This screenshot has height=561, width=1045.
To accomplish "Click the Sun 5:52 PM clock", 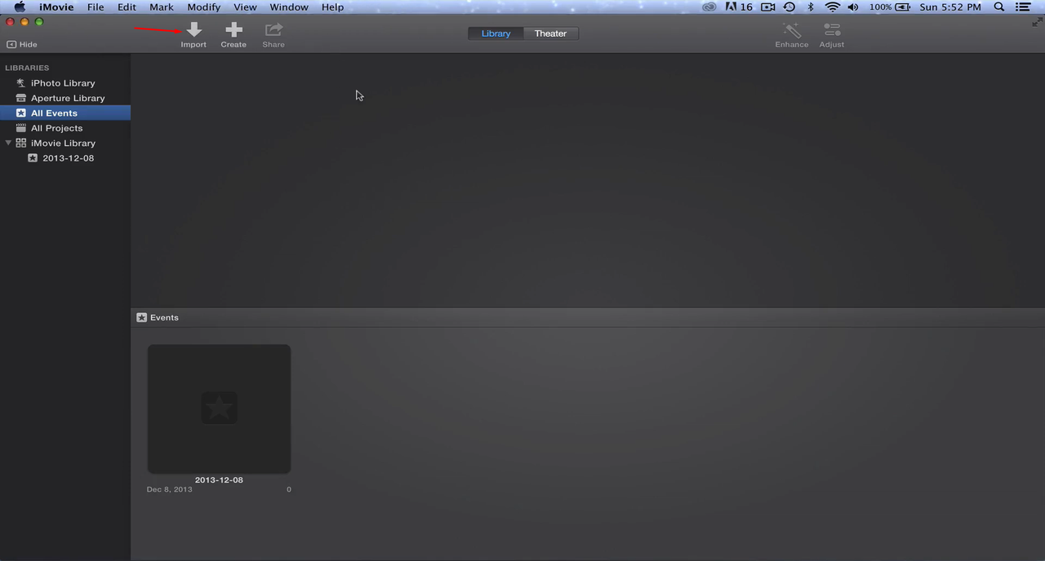I will 950,7.
